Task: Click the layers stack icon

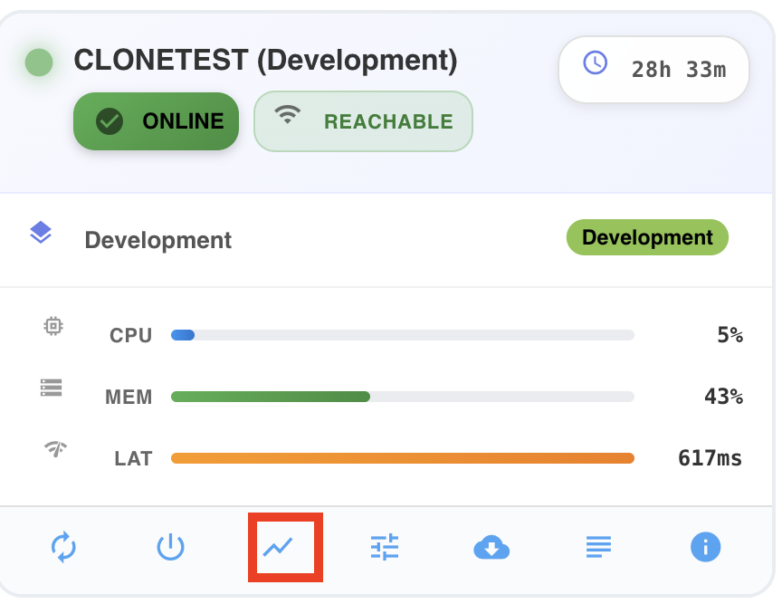Action: pos(41,232)
